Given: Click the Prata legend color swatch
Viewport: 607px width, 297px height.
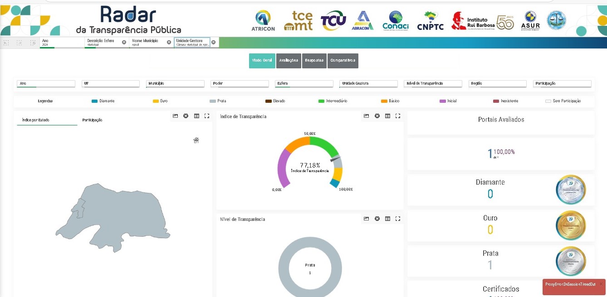Looking at the screenshot, I should [213, 101].
